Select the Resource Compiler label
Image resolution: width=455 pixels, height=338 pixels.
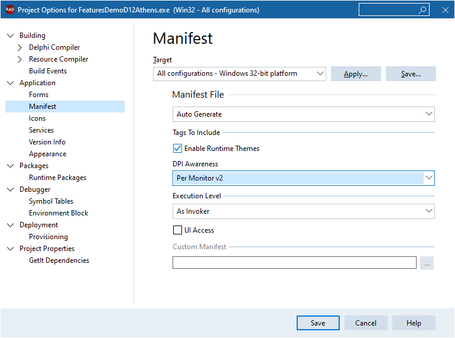click(58, 59)
